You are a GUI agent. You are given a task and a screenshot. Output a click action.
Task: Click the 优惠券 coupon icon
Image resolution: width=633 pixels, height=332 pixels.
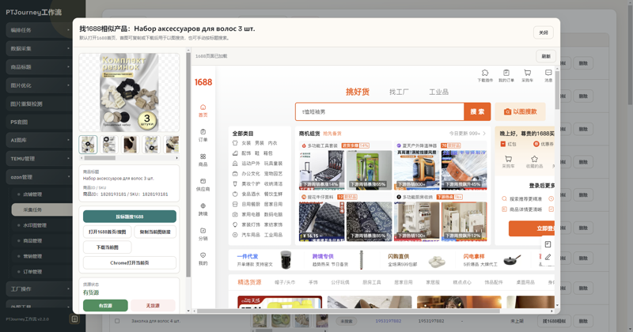click(536, 144)
